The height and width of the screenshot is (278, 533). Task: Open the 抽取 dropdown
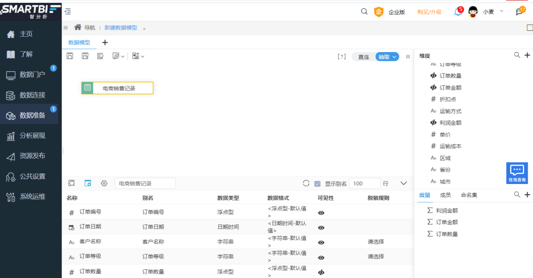pos(387,57)
